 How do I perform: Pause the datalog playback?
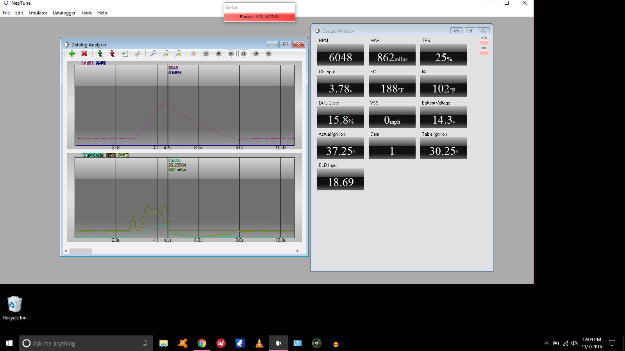[x=243, y=54]
